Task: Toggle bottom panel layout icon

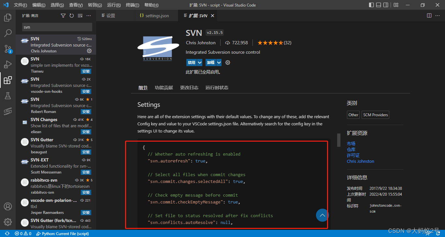Action: pyautogui.click(x=379, y=5)
